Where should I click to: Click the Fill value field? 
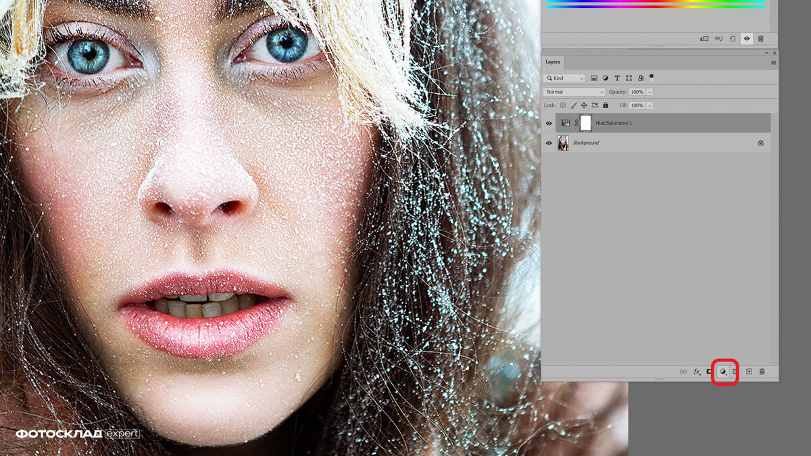[637, 105]
